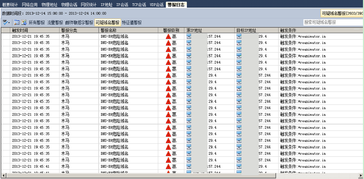Open the TOP display filter icon

tap(5, 22)
